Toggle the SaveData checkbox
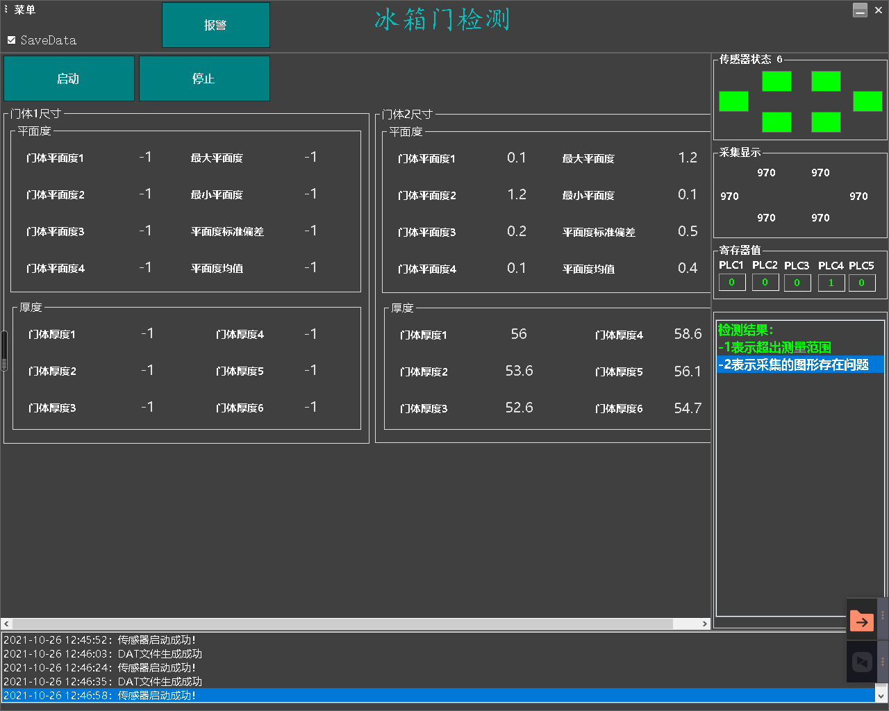889x711 pixels. pyautogui.click(x=12, y=40)
